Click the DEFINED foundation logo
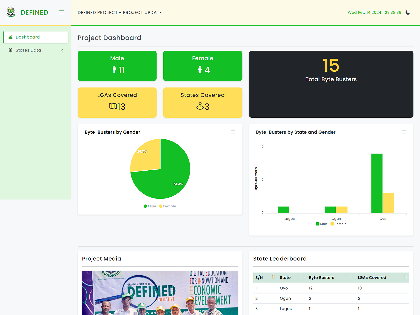Image resolution: width=420 pixels, height=315 pixels. (11, 12)
